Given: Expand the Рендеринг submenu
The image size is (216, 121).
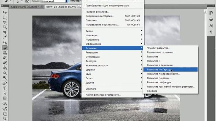Looking at the screenshot, I should (113, 52).
